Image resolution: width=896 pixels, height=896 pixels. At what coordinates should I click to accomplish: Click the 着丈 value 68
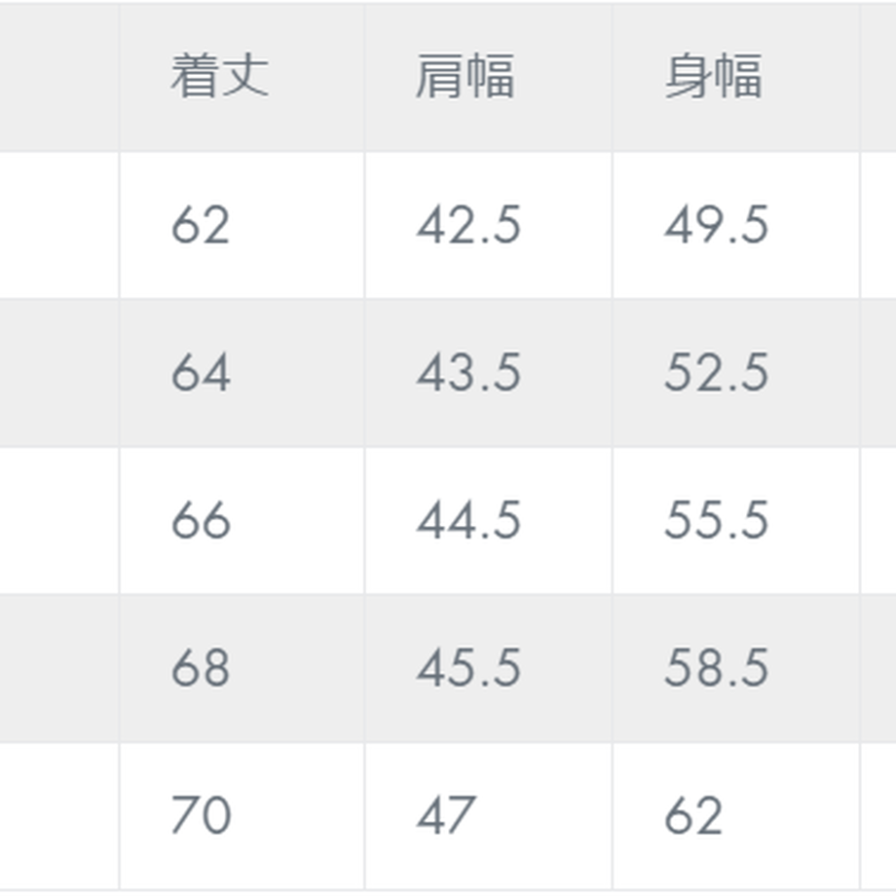pos(201,667)
